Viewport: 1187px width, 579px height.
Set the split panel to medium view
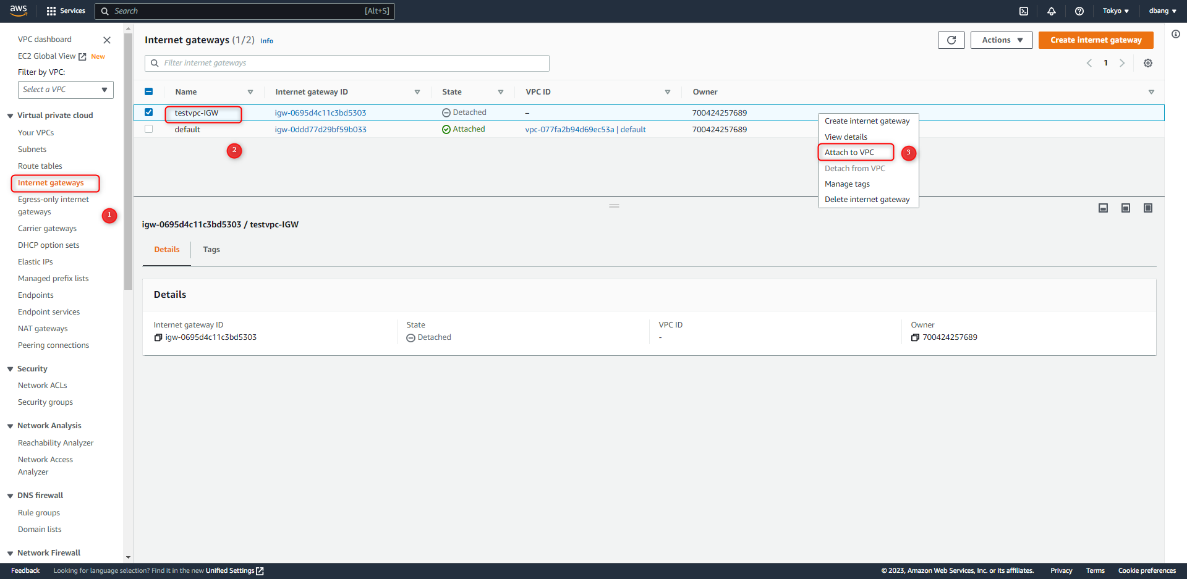[1126, 208]
